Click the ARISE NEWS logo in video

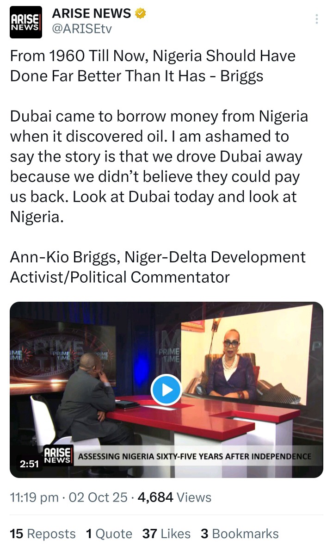point(58,455)
